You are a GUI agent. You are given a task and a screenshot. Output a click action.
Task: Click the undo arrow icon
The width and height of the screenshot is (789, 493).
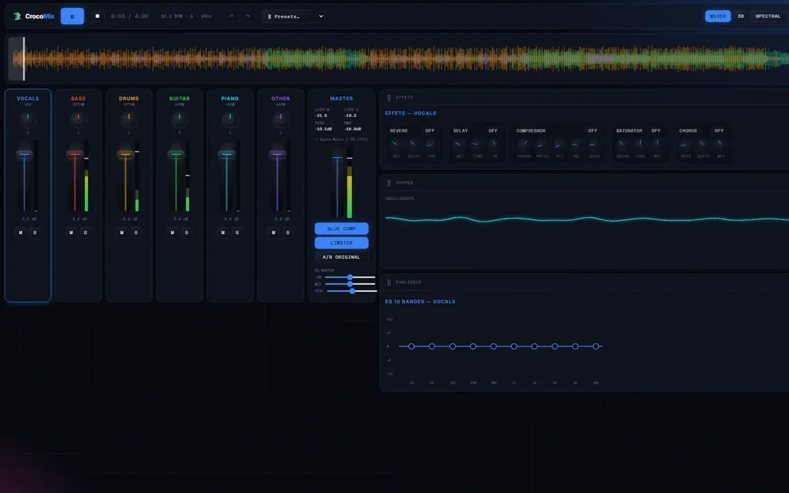pyautogui.click(x=232, y=16)
